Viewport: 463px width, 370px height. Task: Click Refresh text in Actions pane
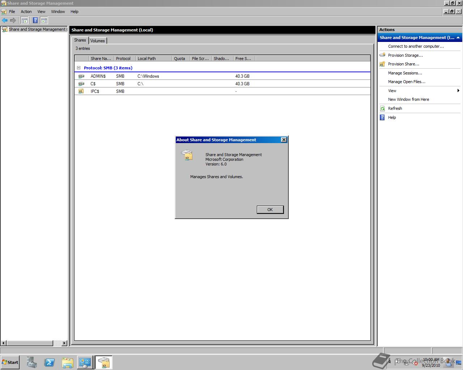(x=395, y=108)
